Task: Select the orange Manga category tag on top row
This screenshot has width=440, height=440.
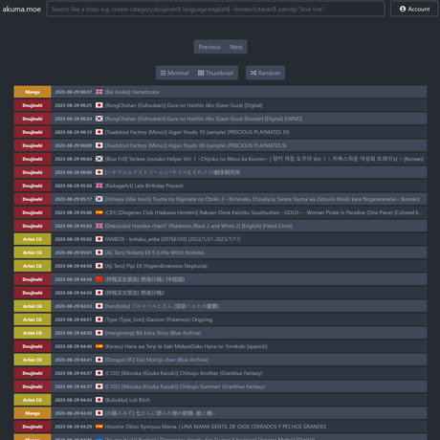Action: point(33,92)
